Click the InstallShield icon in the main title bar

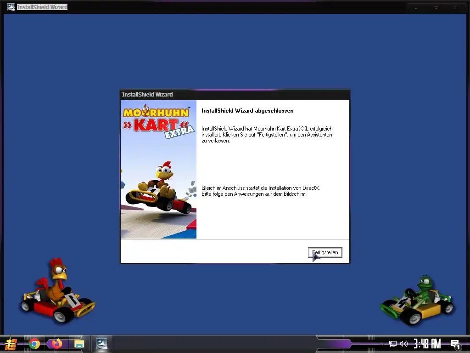click(x=11, y=6)
